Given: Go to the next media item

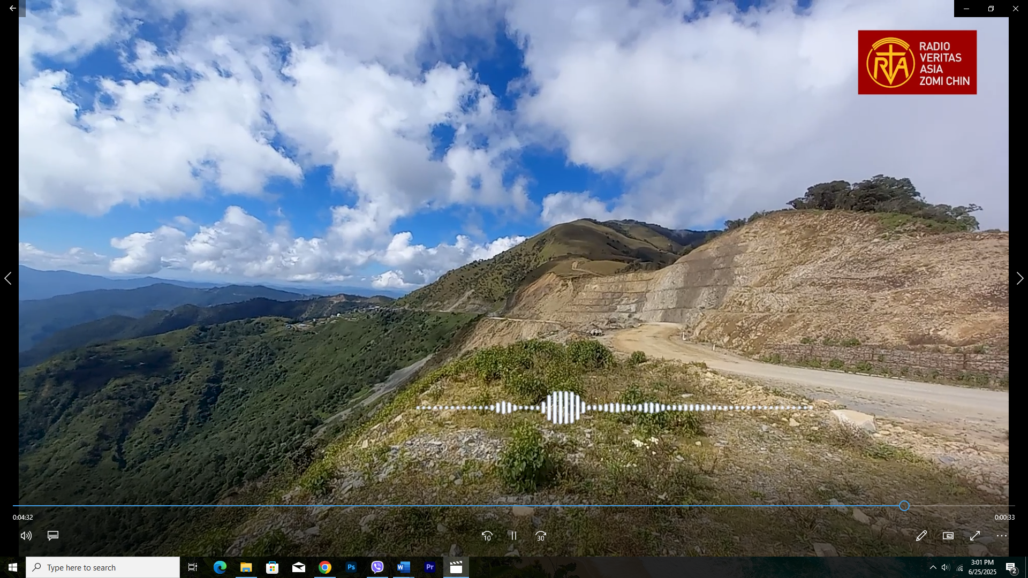Looking at the screenshot, I should (1019, 278).
